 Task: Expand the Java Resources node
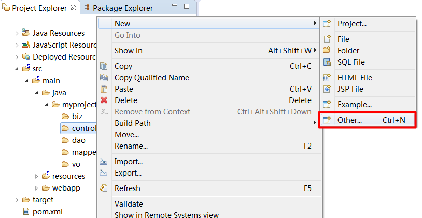click(17, 33)
